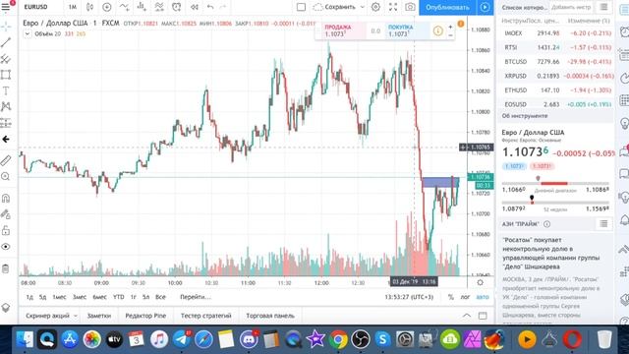629x354 pixels.
Task: Select the zoom in magnifier tool
Action: [6, 177]
